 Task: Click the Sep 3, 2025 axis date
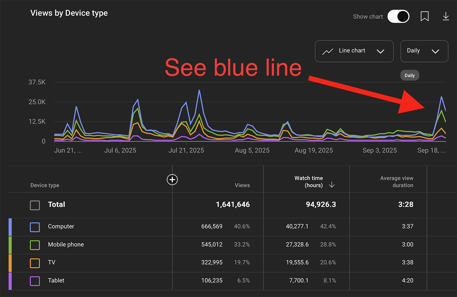tap(380, 150)
